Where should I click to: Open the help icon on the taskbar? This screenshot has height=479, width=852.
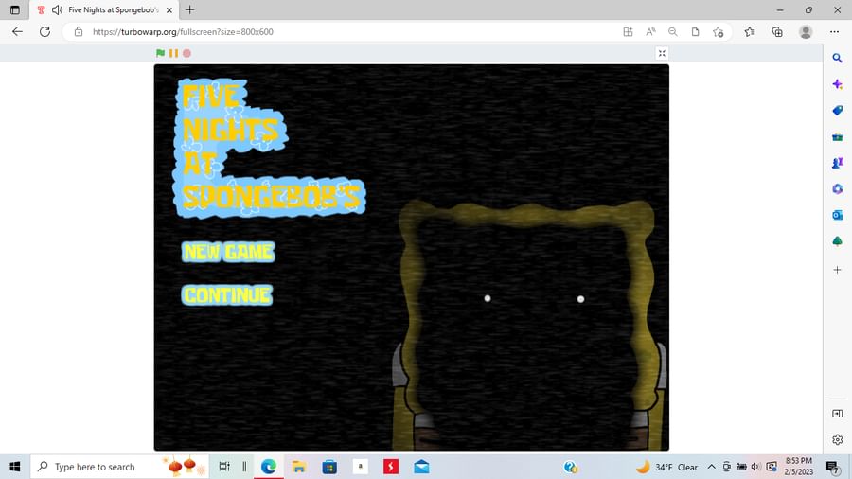point(571,467)
